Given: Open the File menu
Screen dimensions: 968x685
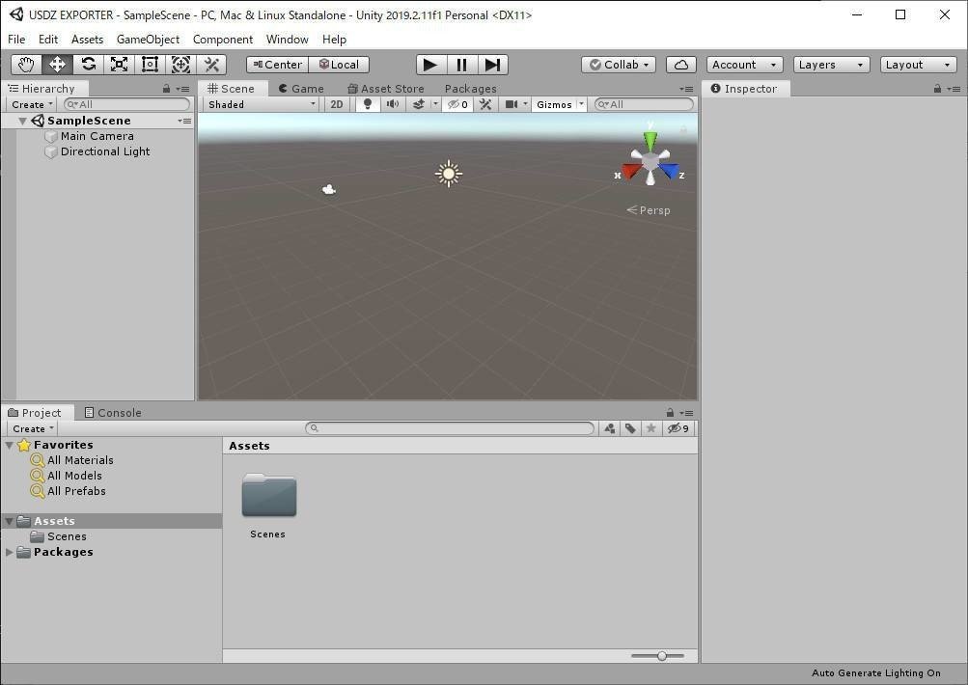Looking at the screenshot, I should [16, 39].
